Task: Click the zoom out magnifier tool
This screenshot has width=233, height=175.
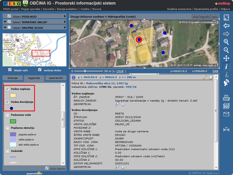Action: click(x=226, y=50)
